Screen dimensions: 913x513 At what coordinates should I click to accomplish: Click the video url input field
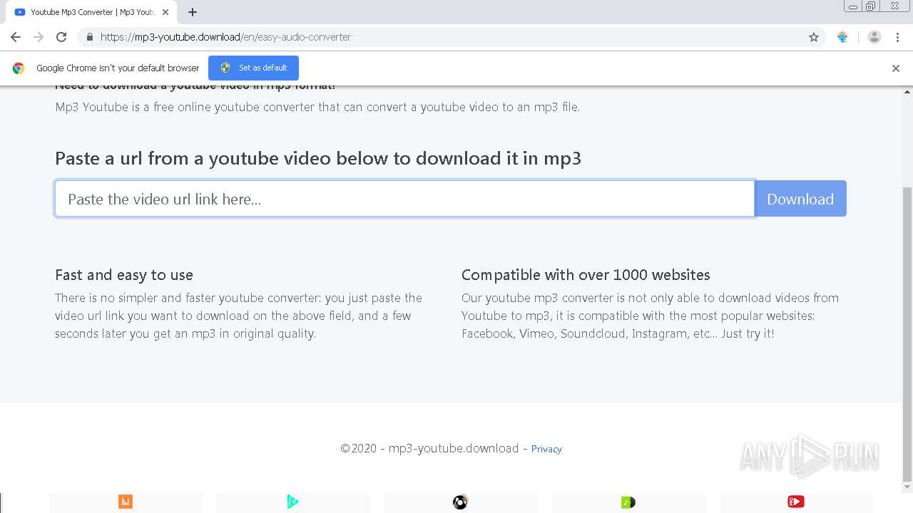(404, 199)
